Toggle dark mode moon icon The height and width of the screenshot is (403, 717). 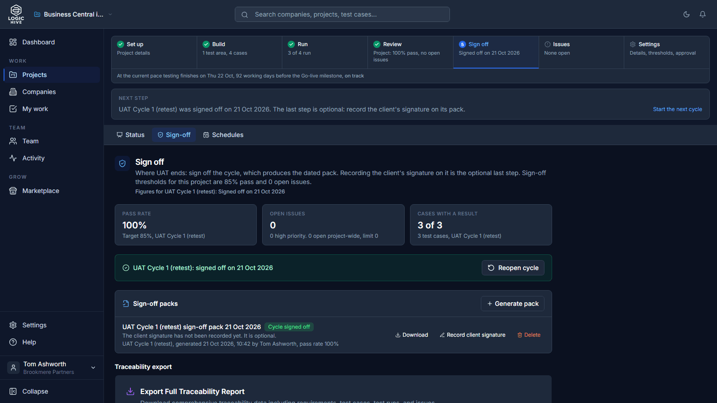[x=687, y=14]
